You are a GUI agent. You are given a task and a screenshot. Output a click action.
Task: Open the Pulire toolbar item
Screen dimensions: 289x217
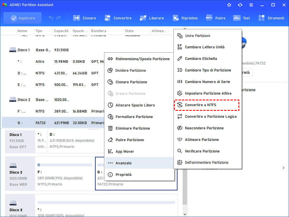pyautogui.click(x=216, y=18)
